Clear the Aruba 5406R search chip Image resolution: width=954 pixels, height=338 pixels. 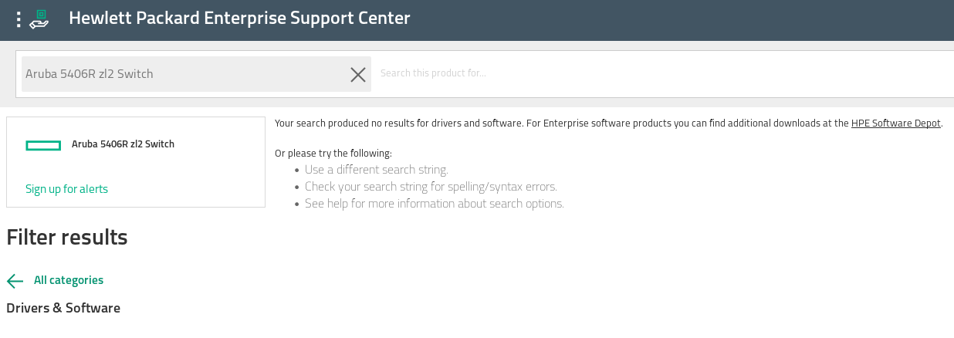click(358, 74)
